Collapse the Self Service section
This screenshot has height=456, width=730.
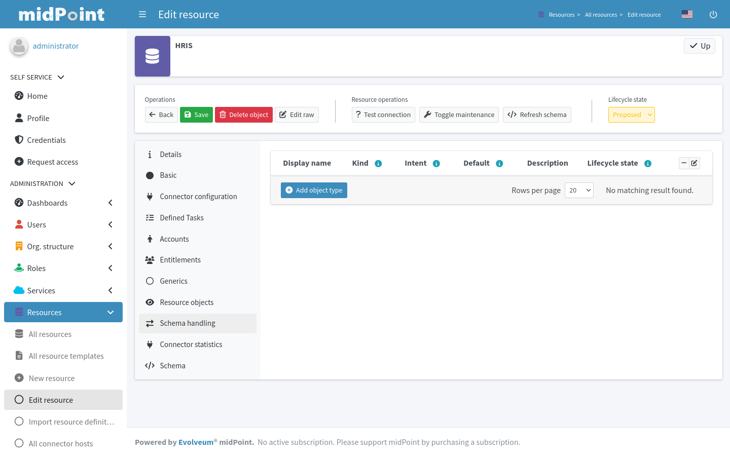[61, 78]
